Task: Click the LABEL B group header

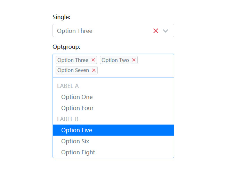Action: click(67, 119)
